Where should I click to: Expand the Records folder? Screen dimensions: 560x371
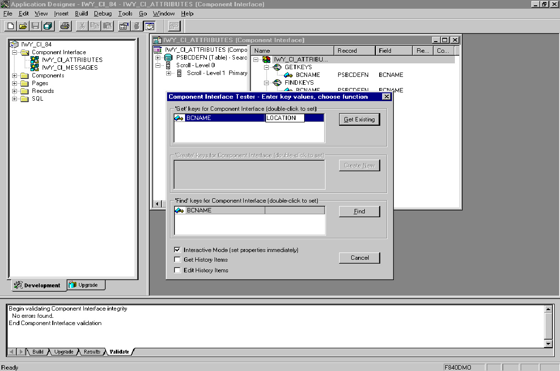(15, 91)
